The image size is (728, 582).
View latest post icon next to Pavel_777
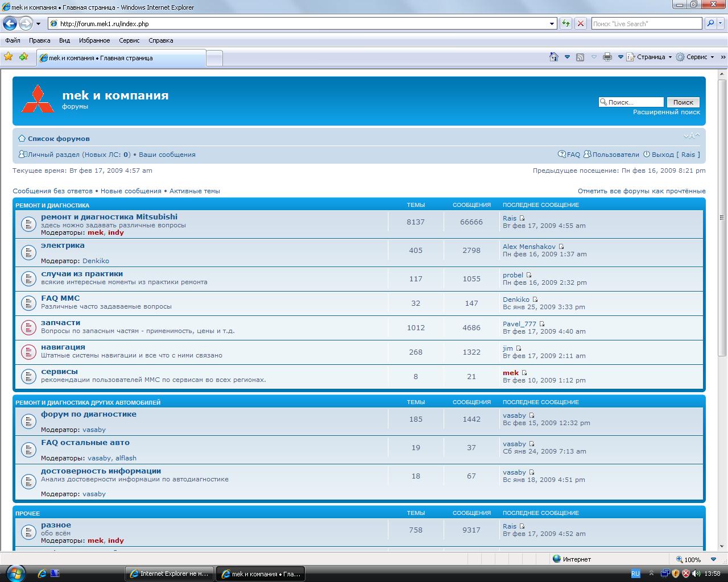[x=542, y=324]
